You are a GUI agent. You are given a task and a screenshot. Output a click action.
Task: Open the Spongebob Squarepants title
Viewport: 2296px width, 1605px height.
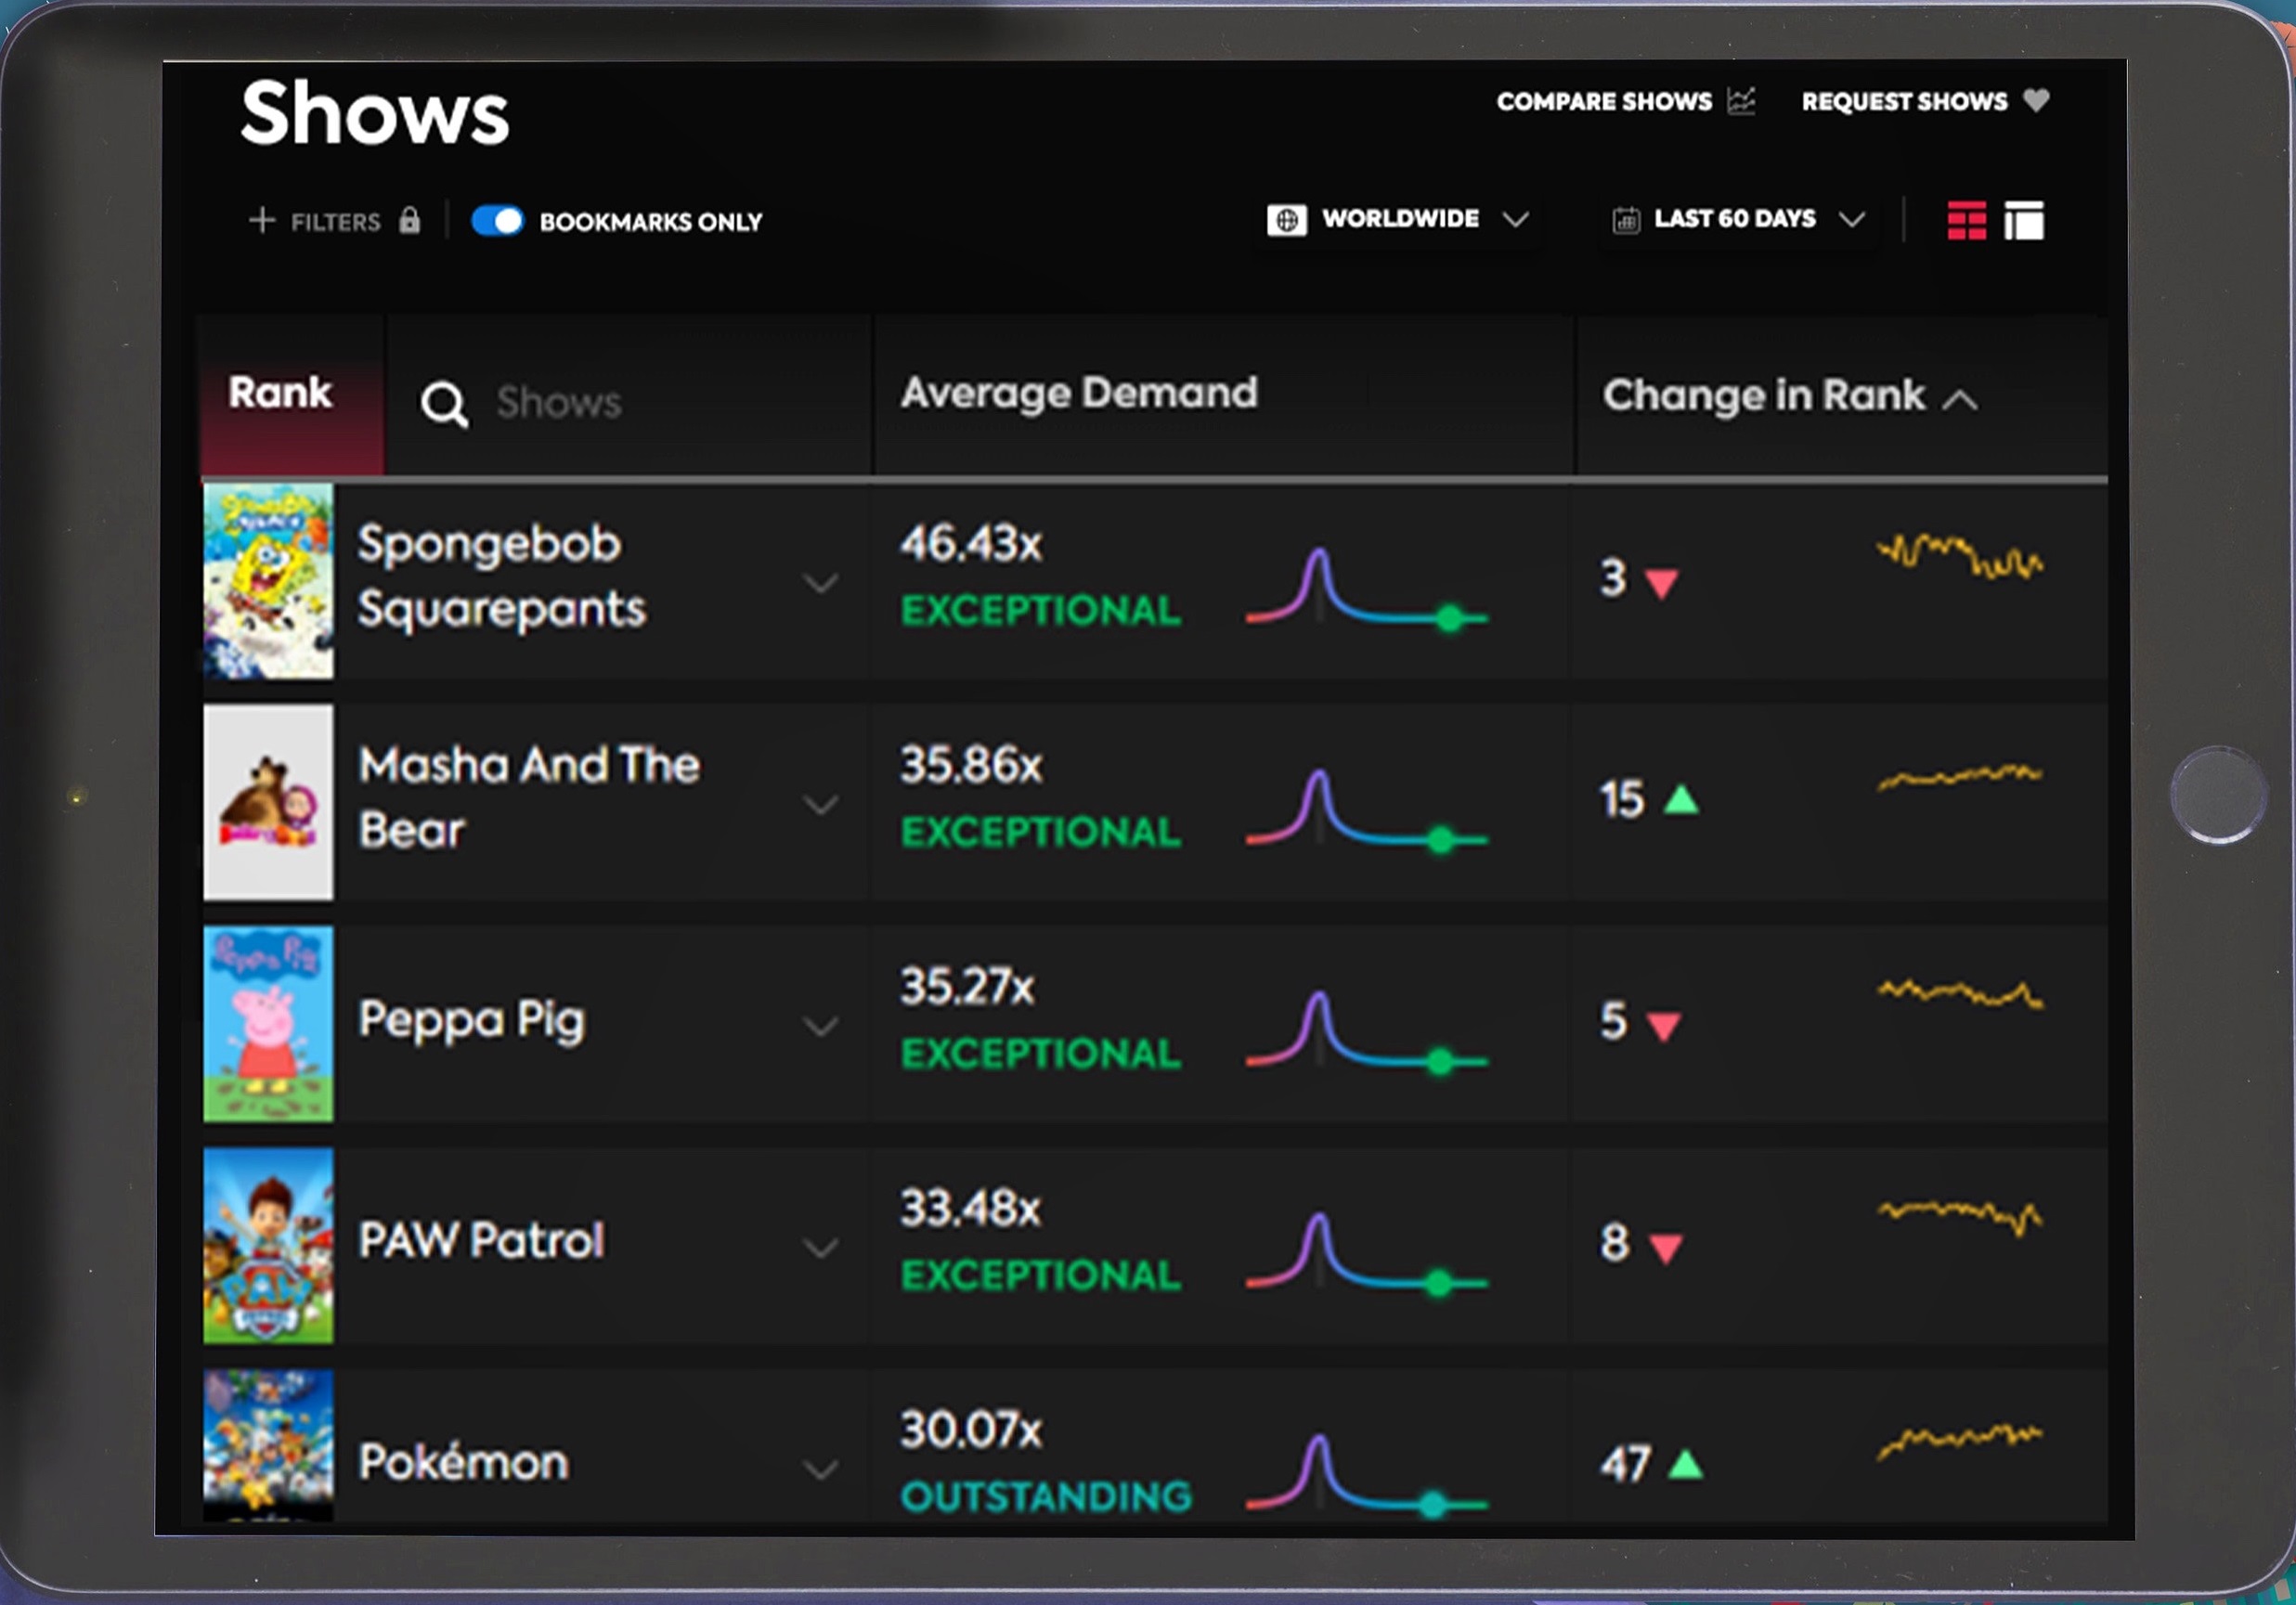click(502, 577)
